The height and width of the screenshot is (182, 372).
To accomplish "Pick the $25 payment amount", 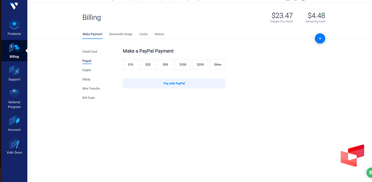I will coord(148,64).
